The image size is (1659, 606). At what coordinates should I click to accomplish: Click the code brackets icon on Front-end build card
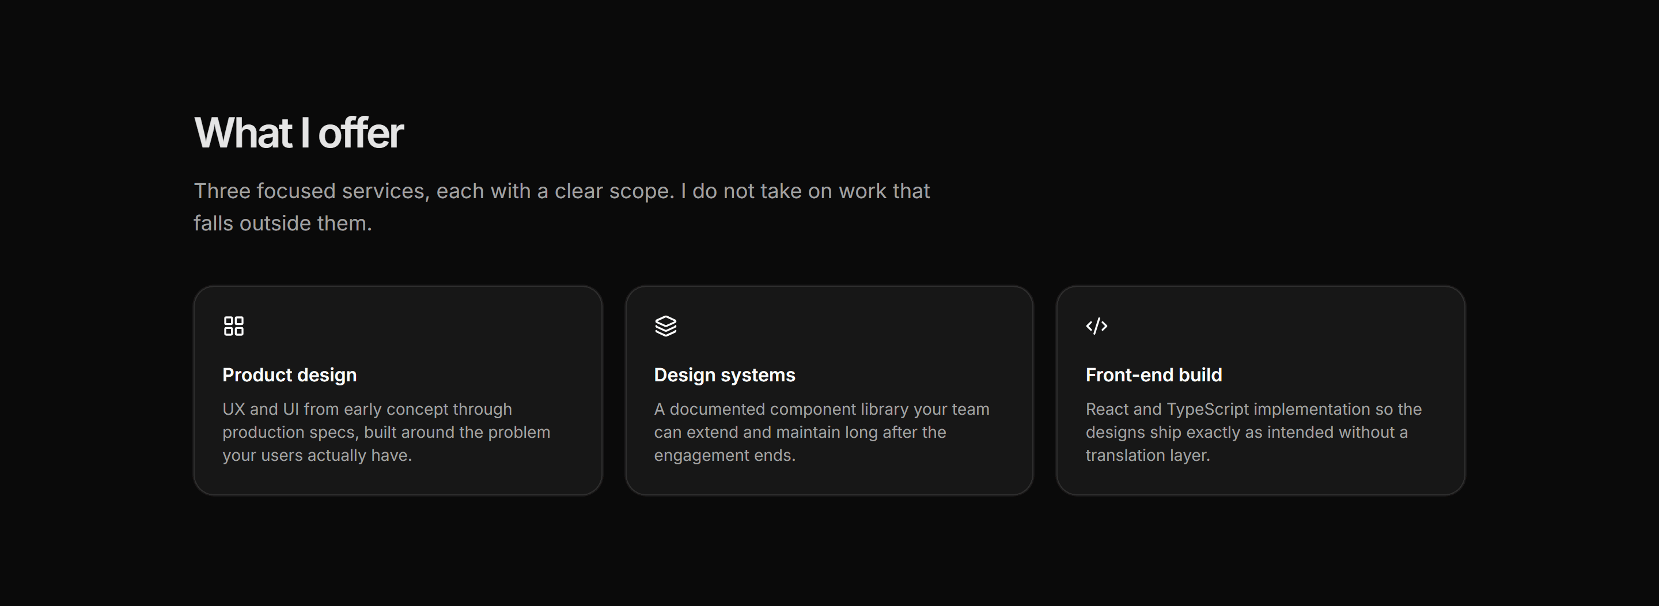click(x=1097, y=326)
